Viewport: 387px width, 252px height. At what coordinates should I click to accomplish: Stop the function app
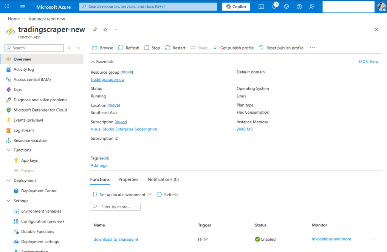tap(152, 48)
